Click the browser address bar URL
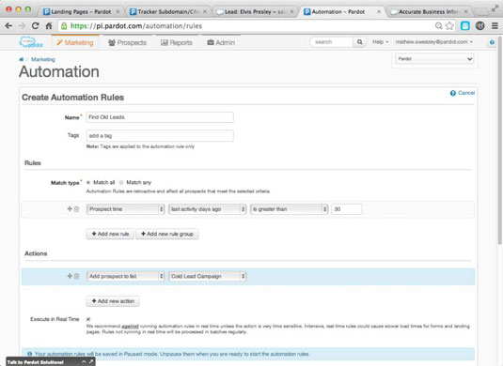Viewport: 503px width, 366px height. point(136,26)
